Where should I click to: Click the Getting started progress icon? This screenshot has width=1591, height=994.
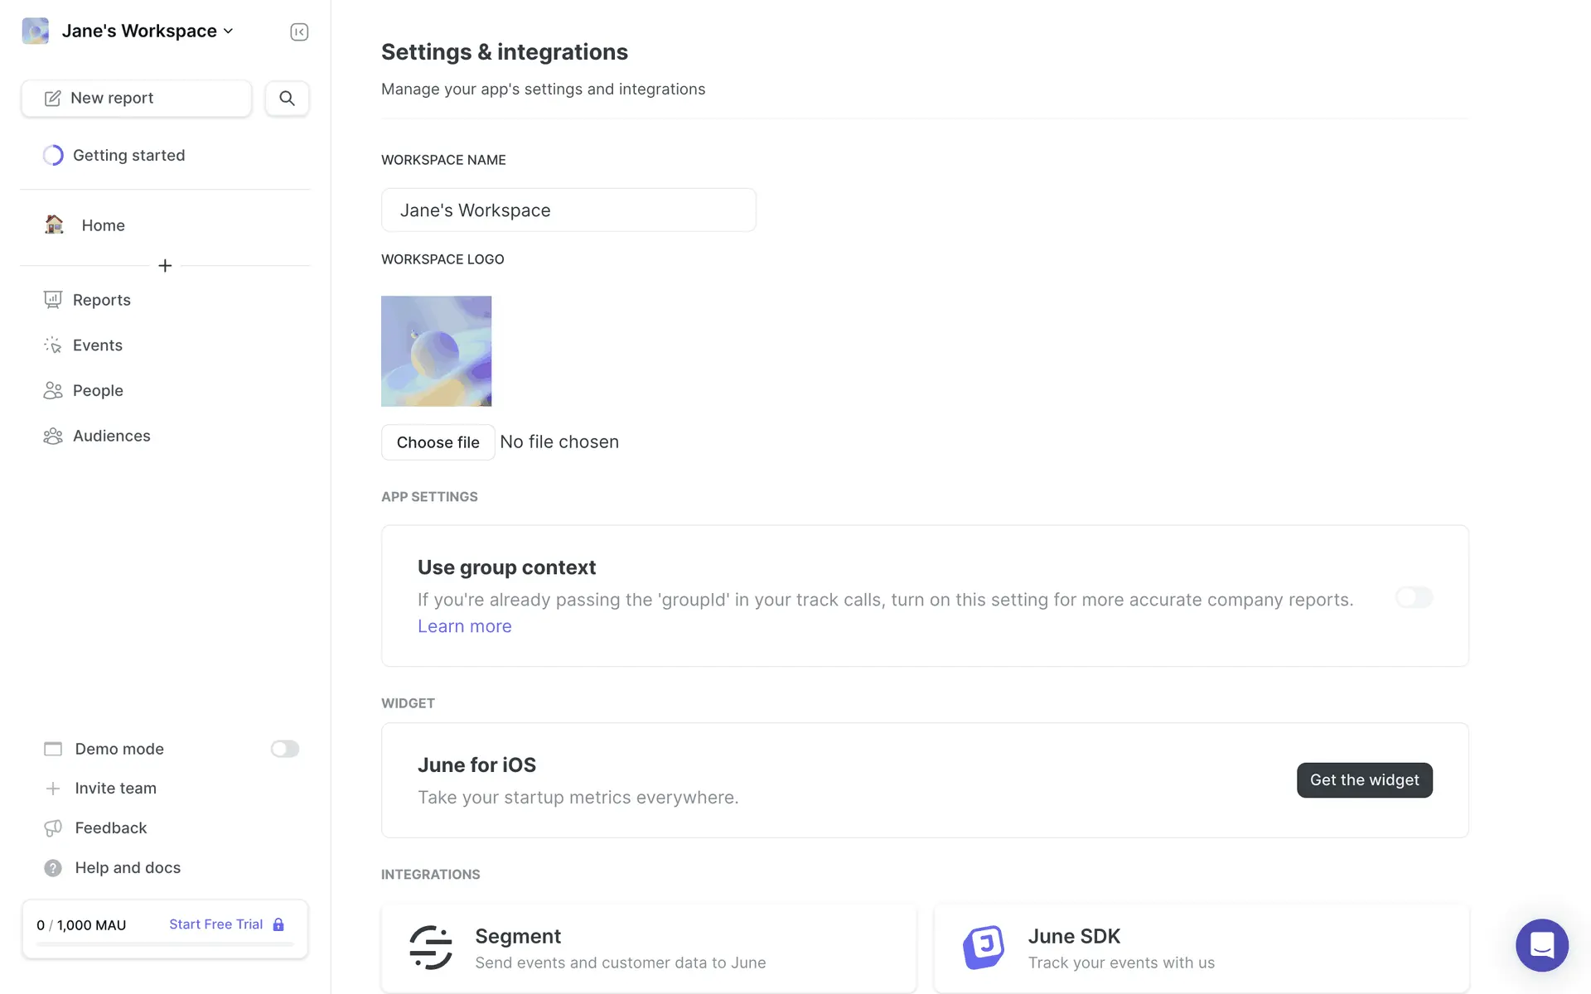pos(53,156)
